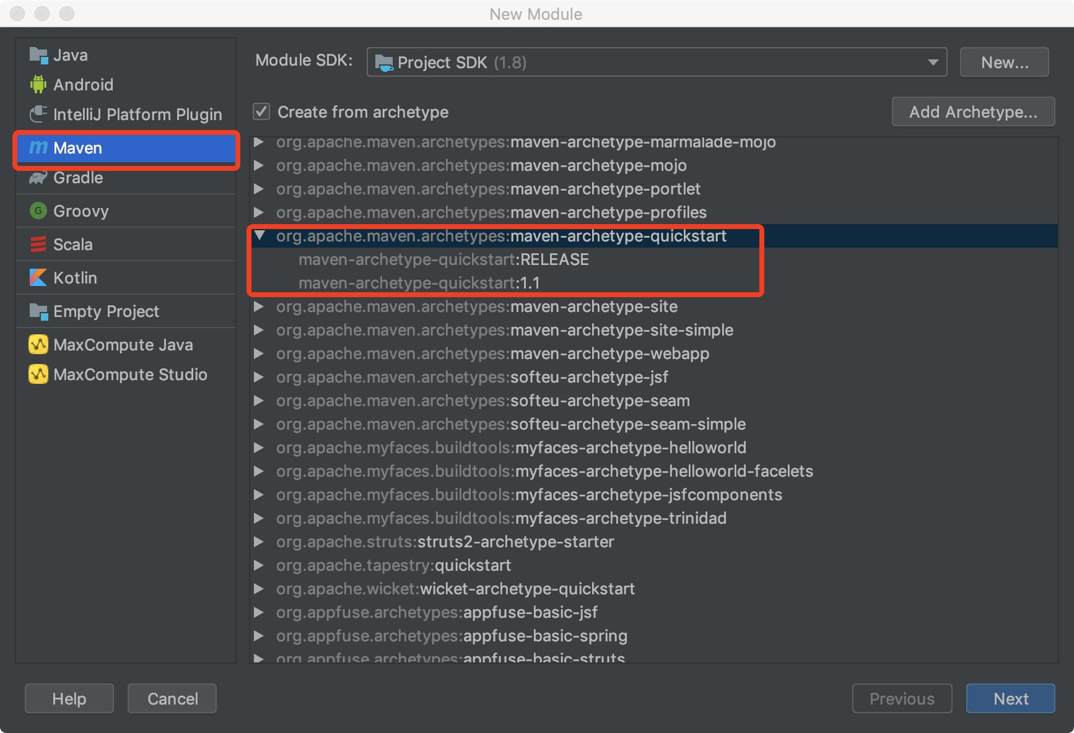Select MaxCompute Java module type
Viewport: 1074px width, 733px height.
point(126,344)
